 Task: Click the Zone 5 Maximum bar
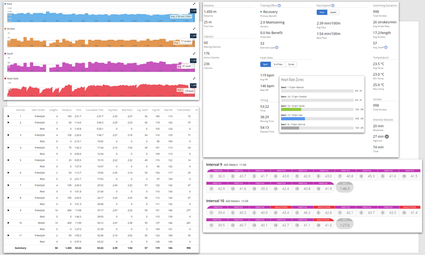tap(317, 91)
